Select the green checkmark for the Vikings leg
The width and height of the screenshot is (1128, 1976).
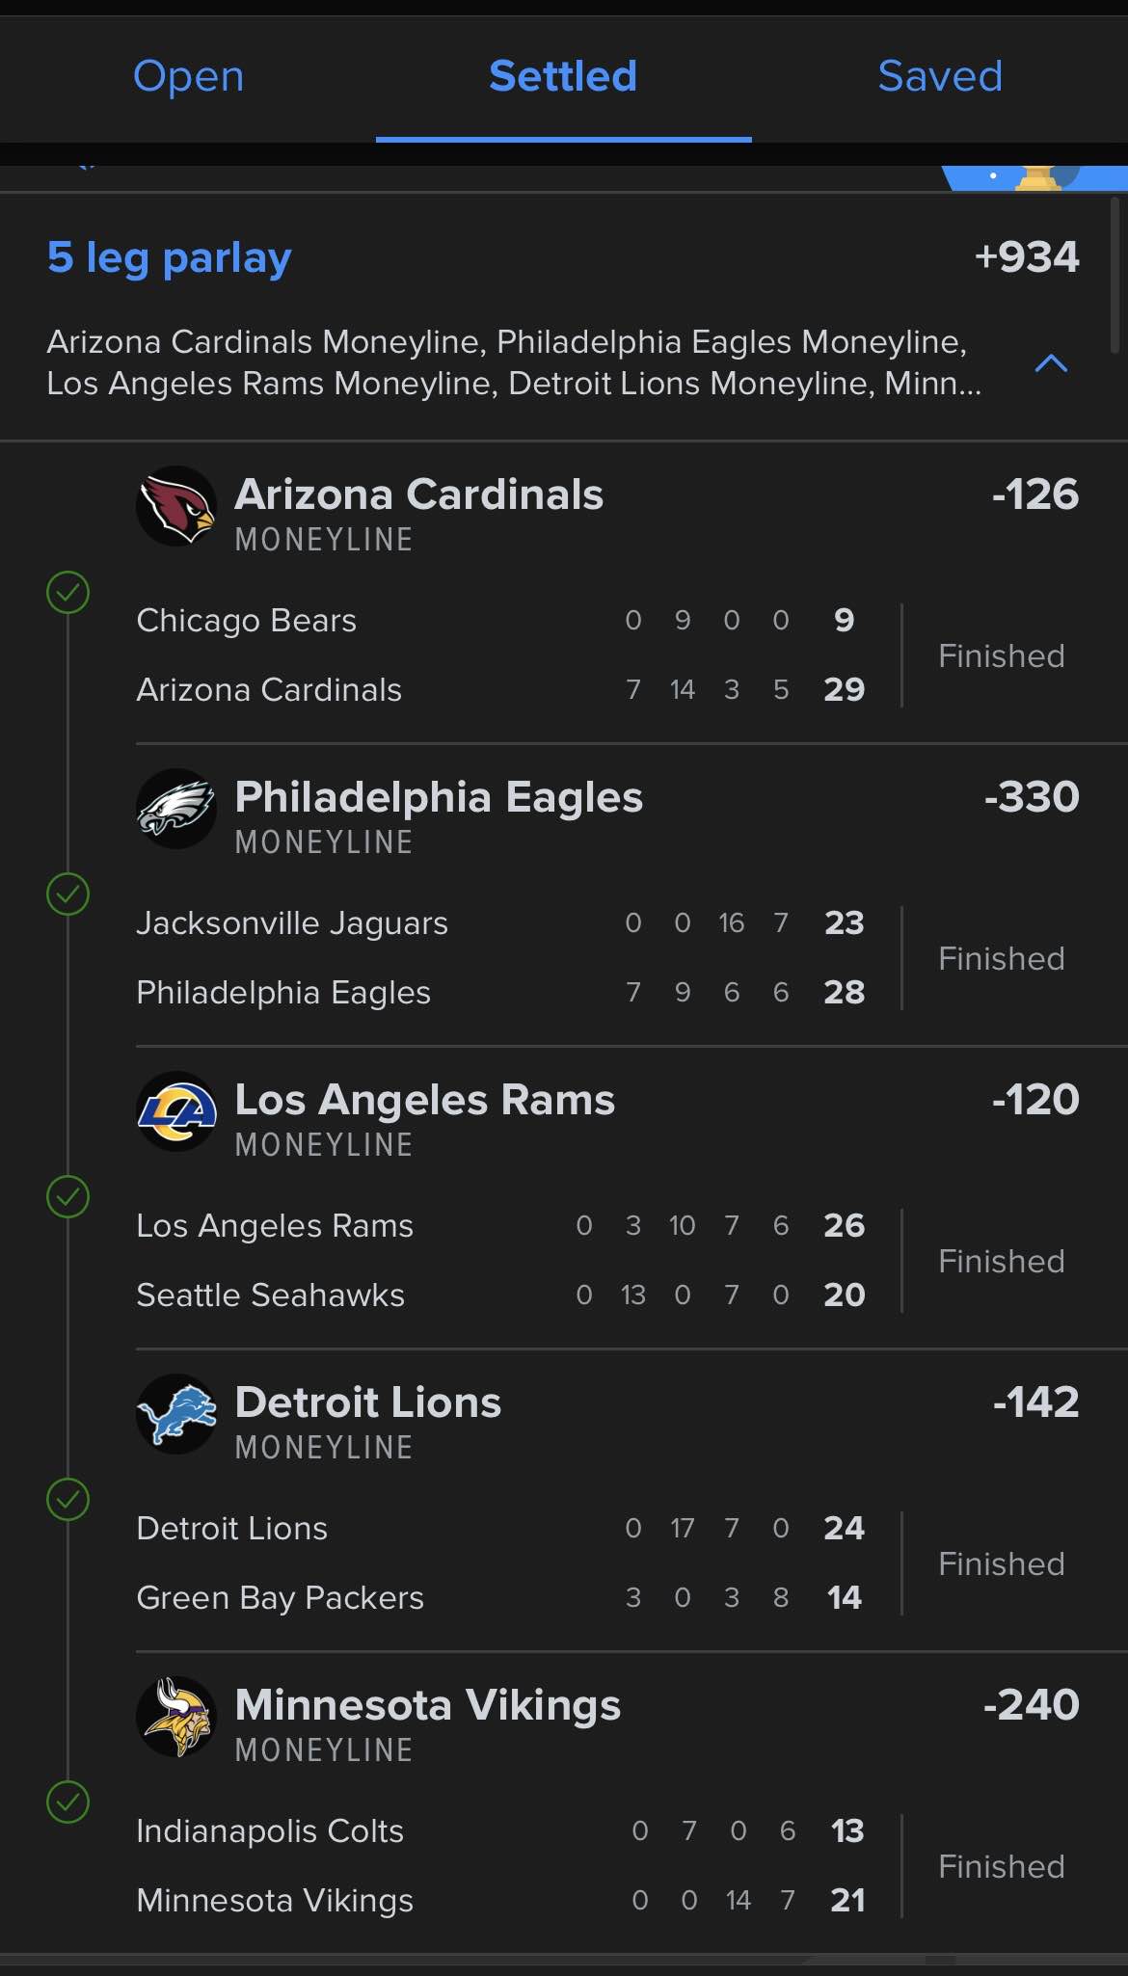click(67, 1802)
